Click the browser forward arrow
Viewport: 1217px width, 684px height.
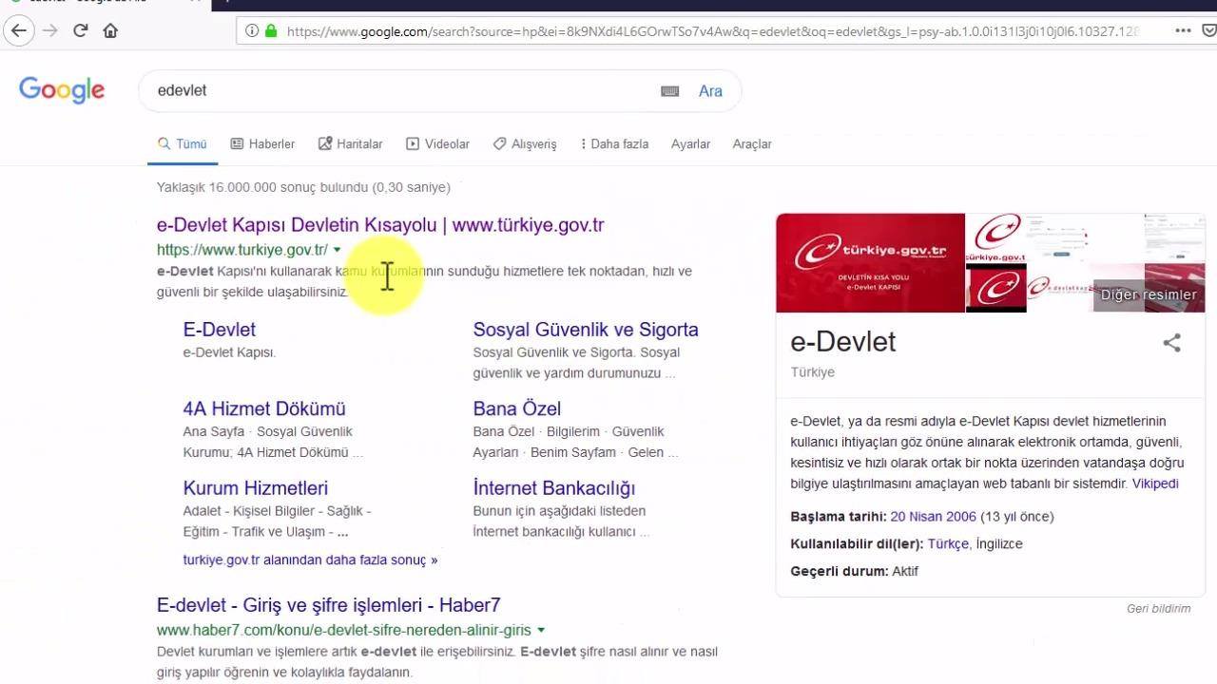point(49,30)
